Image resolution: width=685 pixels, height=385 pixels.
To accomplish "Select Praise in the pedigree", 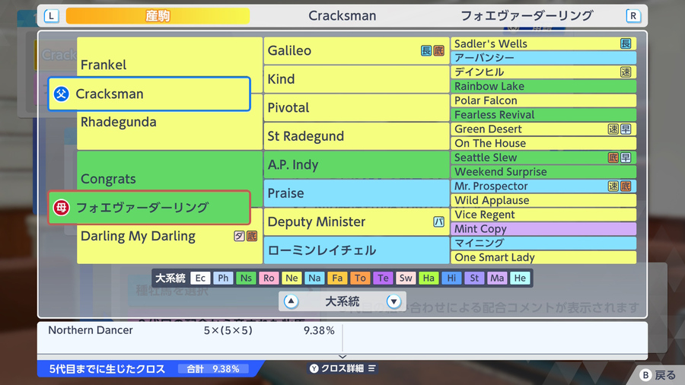I will (356, 193).
